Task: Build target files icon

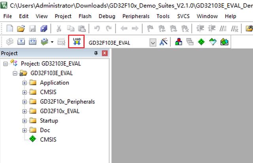Action: tap(21, 42)
